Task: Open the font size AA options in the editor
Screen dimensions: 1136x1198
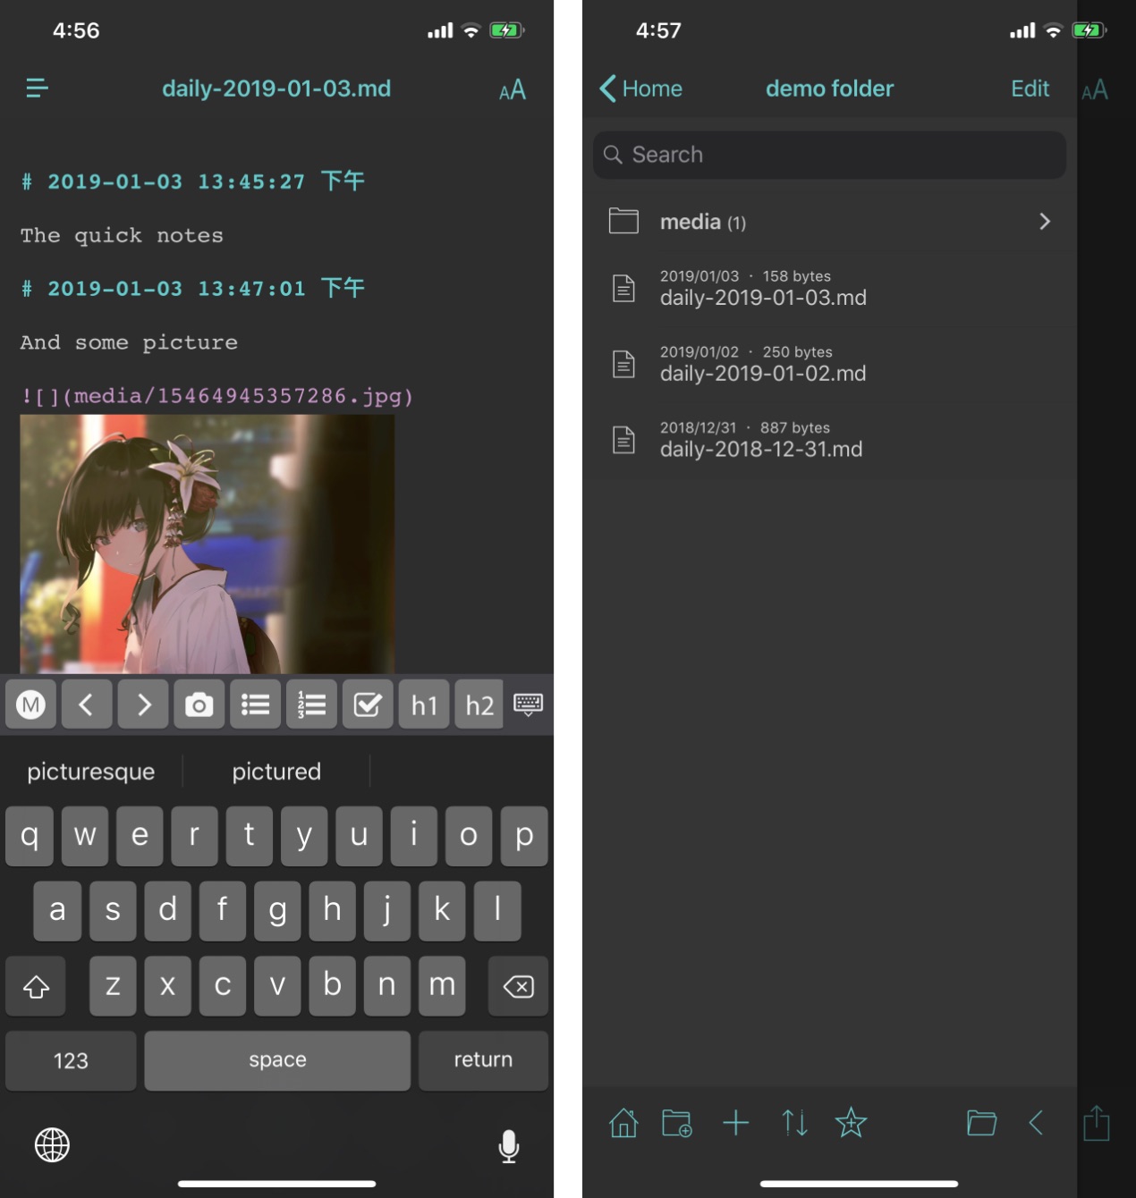Action: point(512,89)
